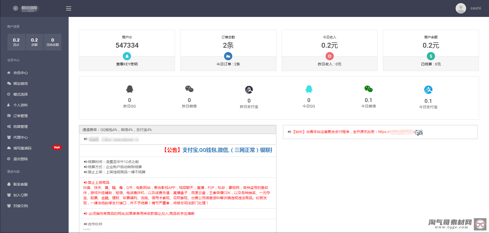489x233 pixels.
Task: Click the 0.2 流水 stat block
Action: point(16,42)
